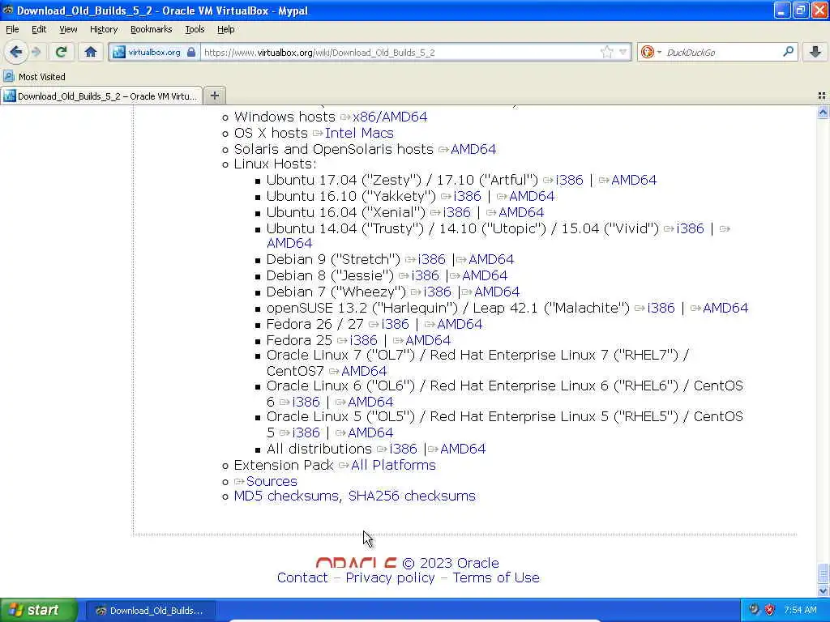Download Debian 8 Jessie i386 package
The height and width of the screenshot is (622, 830).
point(425,275)
